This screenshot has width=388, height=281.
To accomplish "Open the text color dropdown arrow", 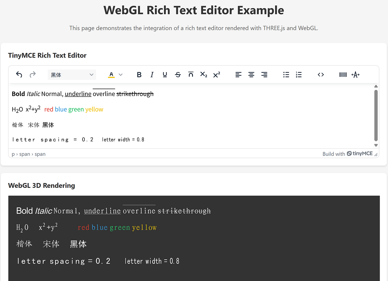I will pyautogui.click(x=120, y=74).
